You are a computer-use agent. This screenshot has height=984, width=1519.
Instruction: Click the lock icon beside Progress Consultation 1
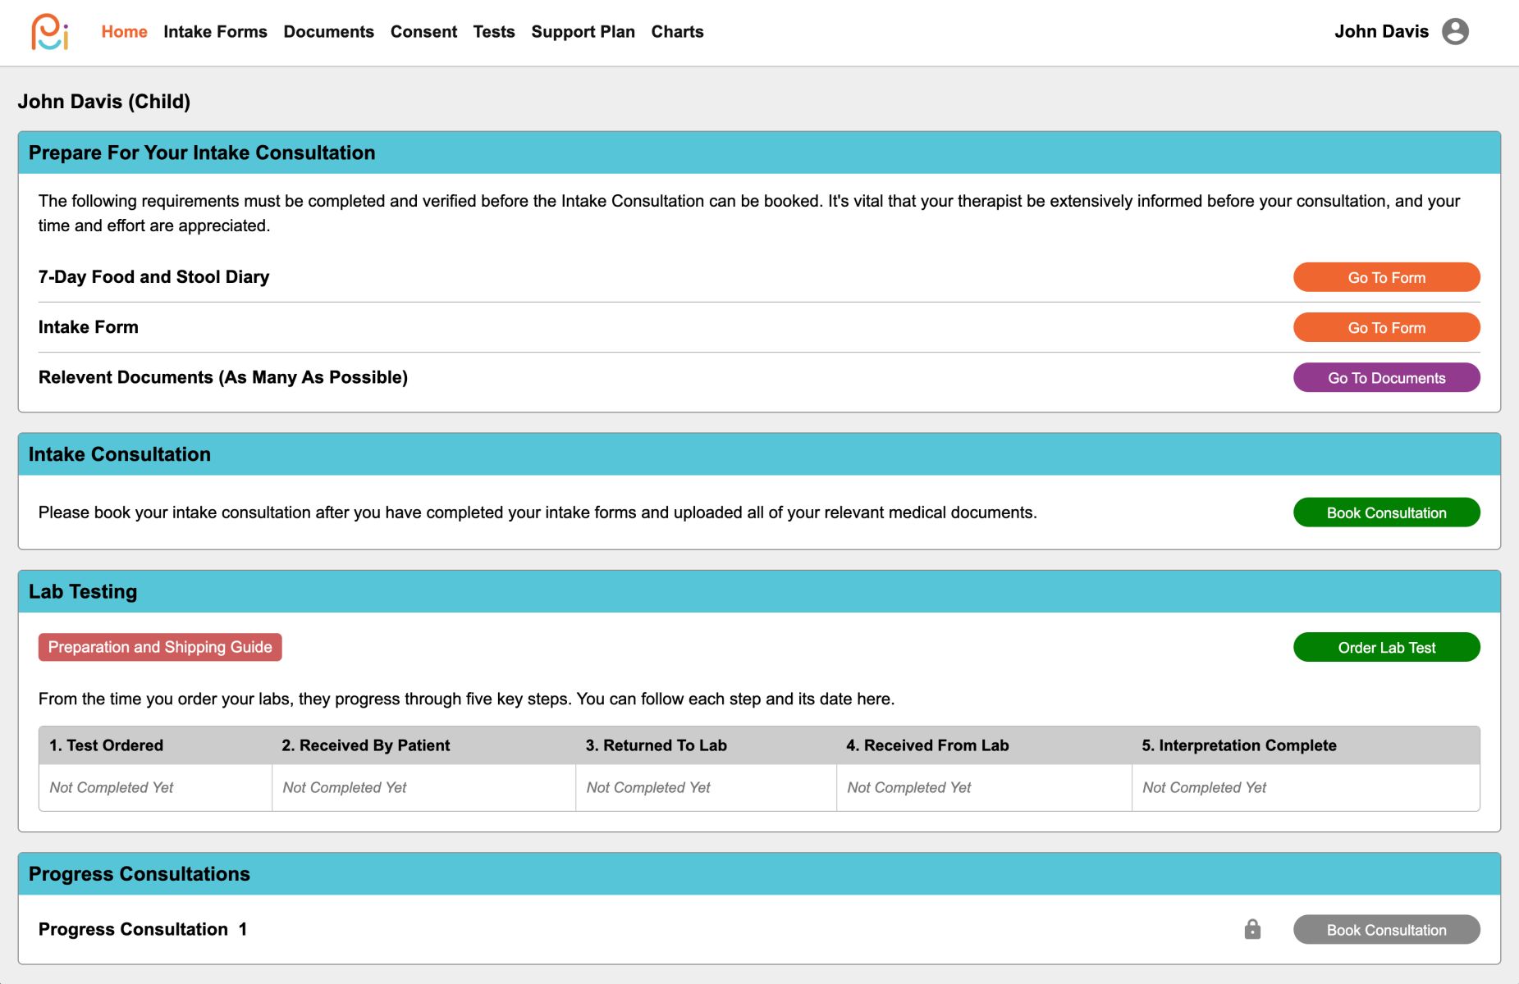(x=1252, y=929)
